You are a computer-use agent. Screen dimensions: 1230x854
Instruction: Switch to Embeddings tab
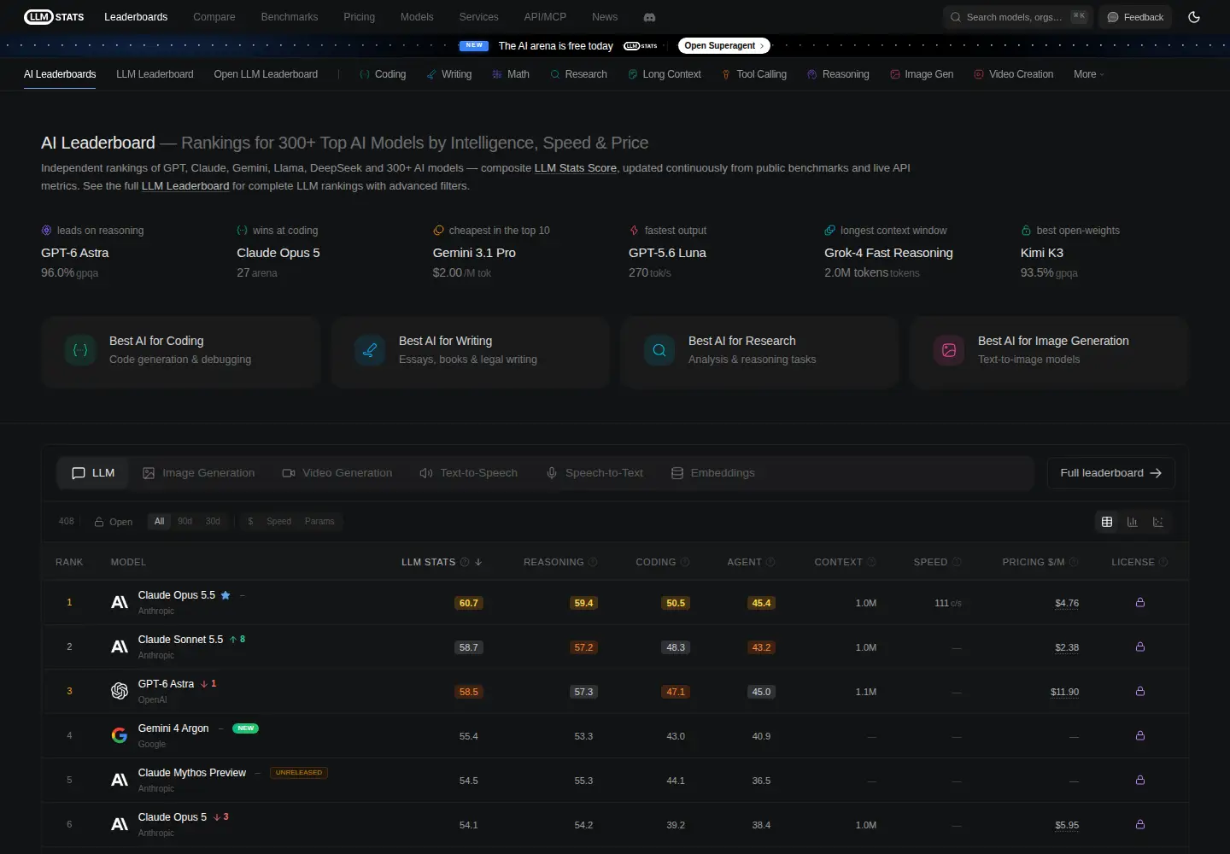[713, 473]
